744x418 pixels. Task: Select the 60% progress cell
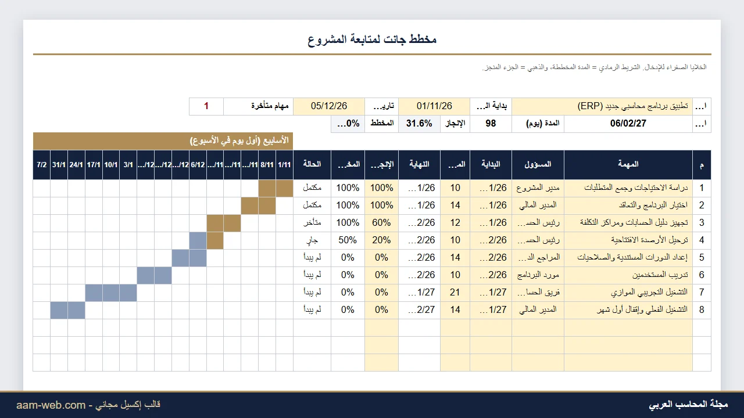click(x=382, y=223)
